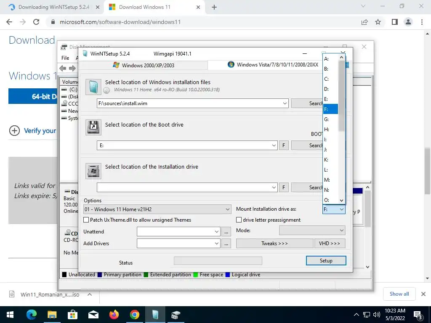
Task: Choose D: from the drive letter list
Action: click(330, 89)
